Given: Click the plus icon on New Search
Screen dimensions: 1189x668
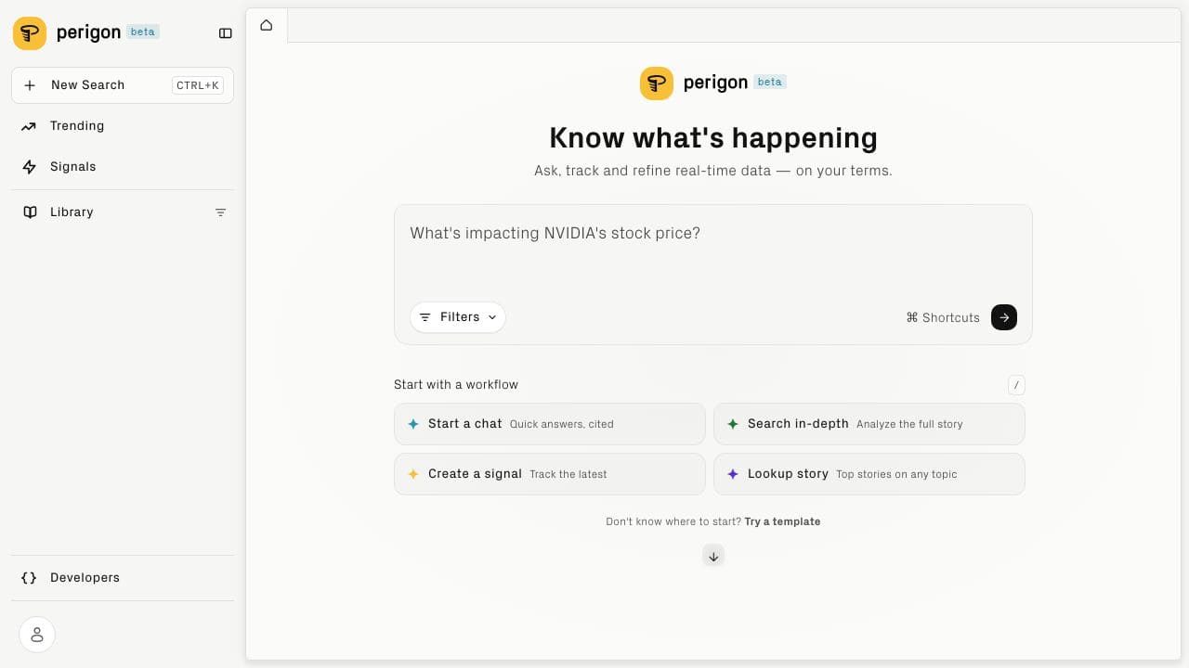Looking at the screenshot, I should (x=30, y=85).
